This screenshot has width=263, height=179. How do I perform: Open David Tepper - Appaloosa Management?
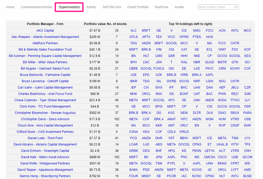(45, 170)
